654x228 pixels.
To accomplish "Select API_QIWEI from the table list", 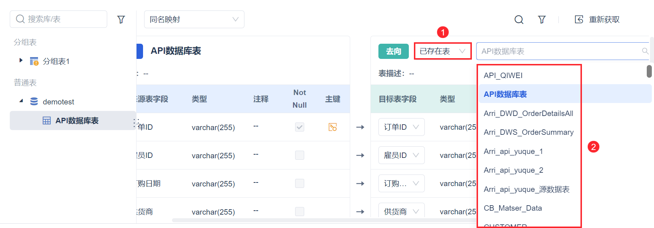I will point(503,76).
